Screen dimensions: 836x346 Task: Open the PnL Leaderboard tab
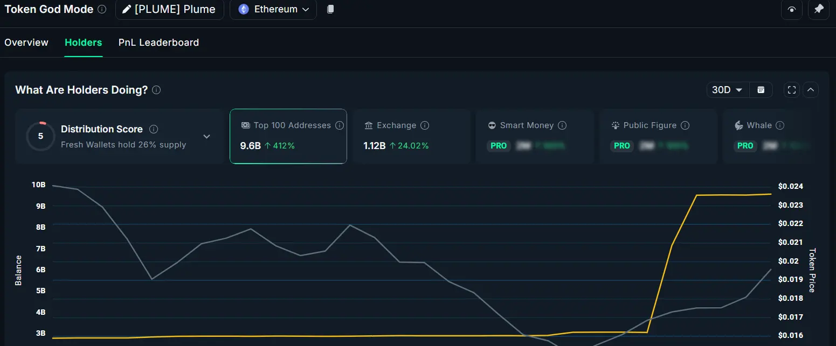[158, 43]
